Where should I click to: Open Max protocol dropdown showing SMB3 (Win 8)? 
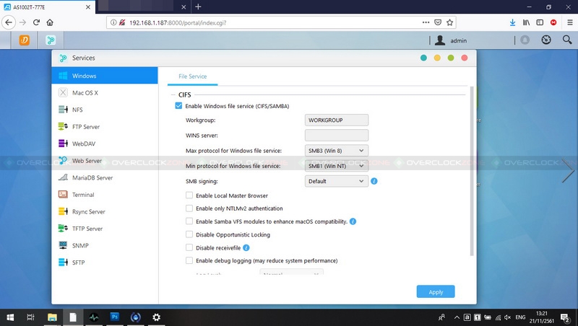pyautogui.click(x=337, y=151)
